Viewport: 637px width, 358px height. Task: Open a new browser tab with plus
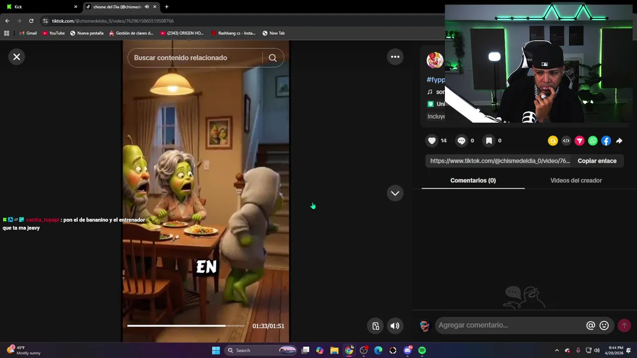(167, 6)
